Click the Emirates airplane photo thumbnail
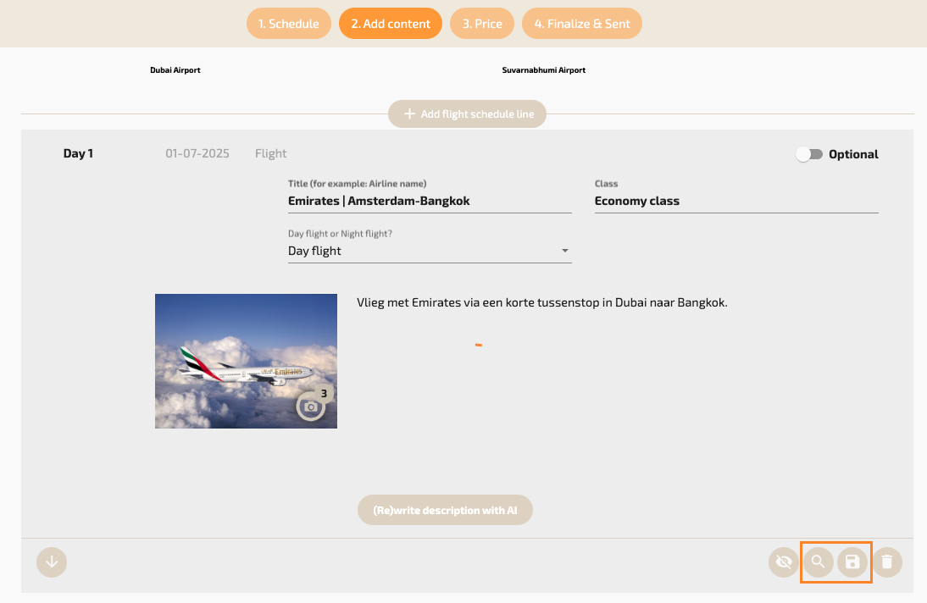 tap(246, 361)
